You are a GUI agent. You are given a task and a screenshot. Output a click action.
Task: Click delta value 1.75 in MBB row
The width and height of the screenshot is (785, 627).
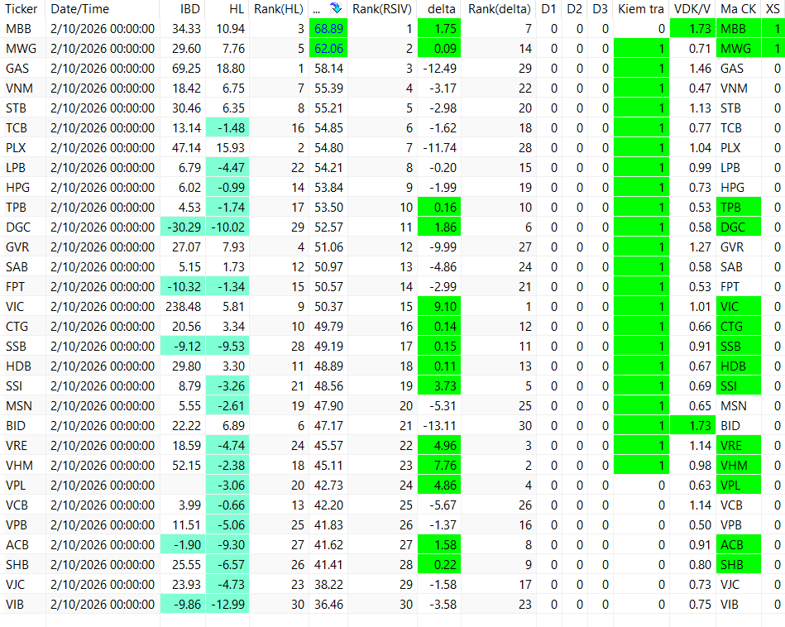click(x=439, y=29)
